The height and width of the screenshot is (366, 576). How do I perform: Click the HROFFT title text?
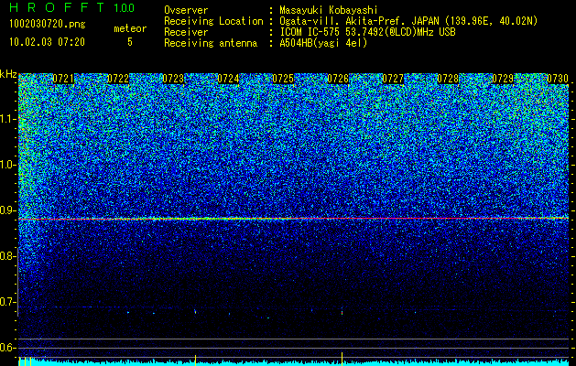click(57, 7)
